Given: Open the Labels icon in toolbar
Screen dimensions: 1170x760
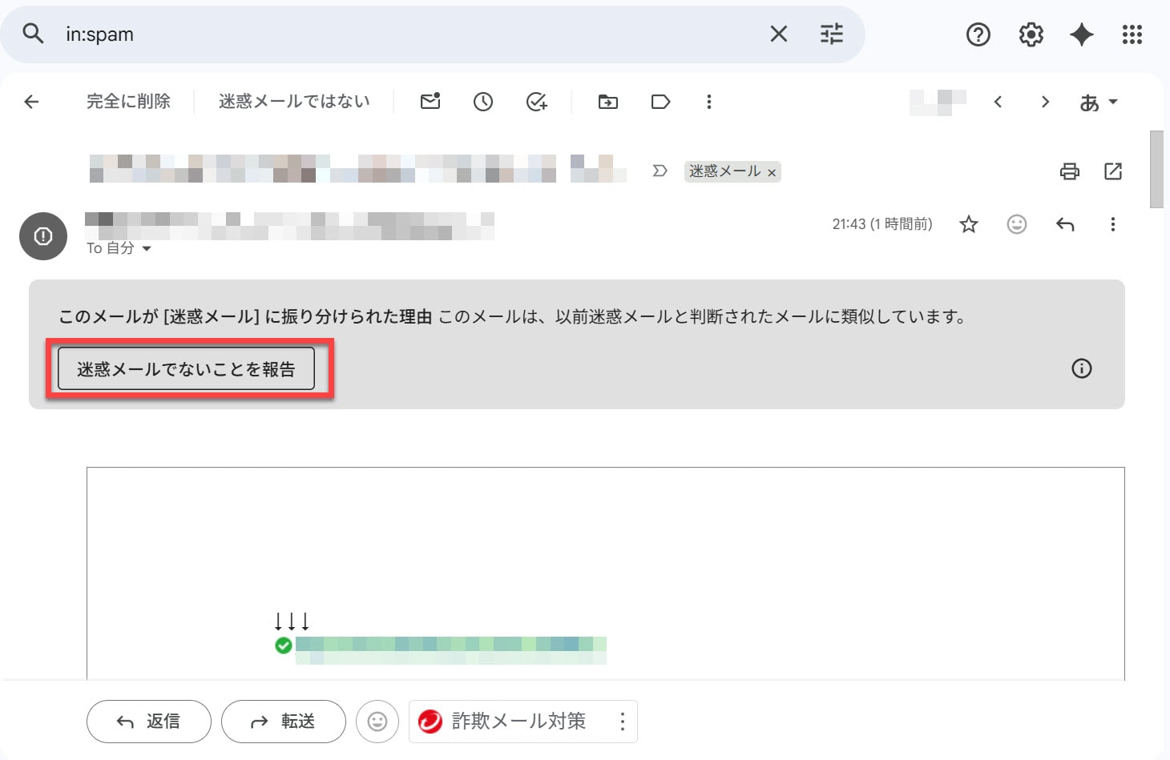Looking at the screenshot, I should [x=660, y=102].
